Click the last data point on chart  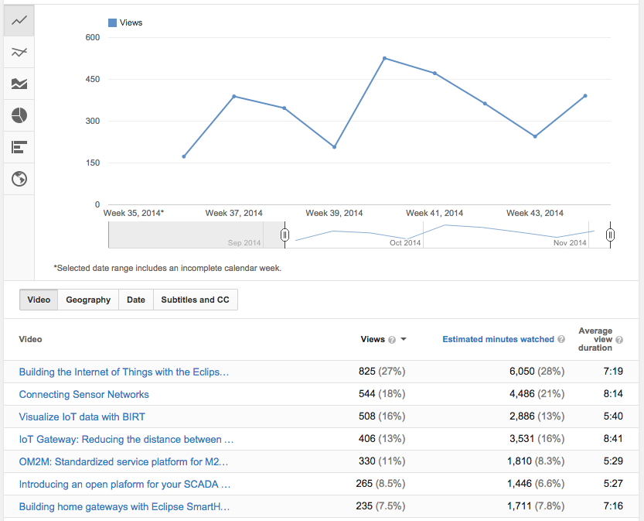tap(585, 96)
